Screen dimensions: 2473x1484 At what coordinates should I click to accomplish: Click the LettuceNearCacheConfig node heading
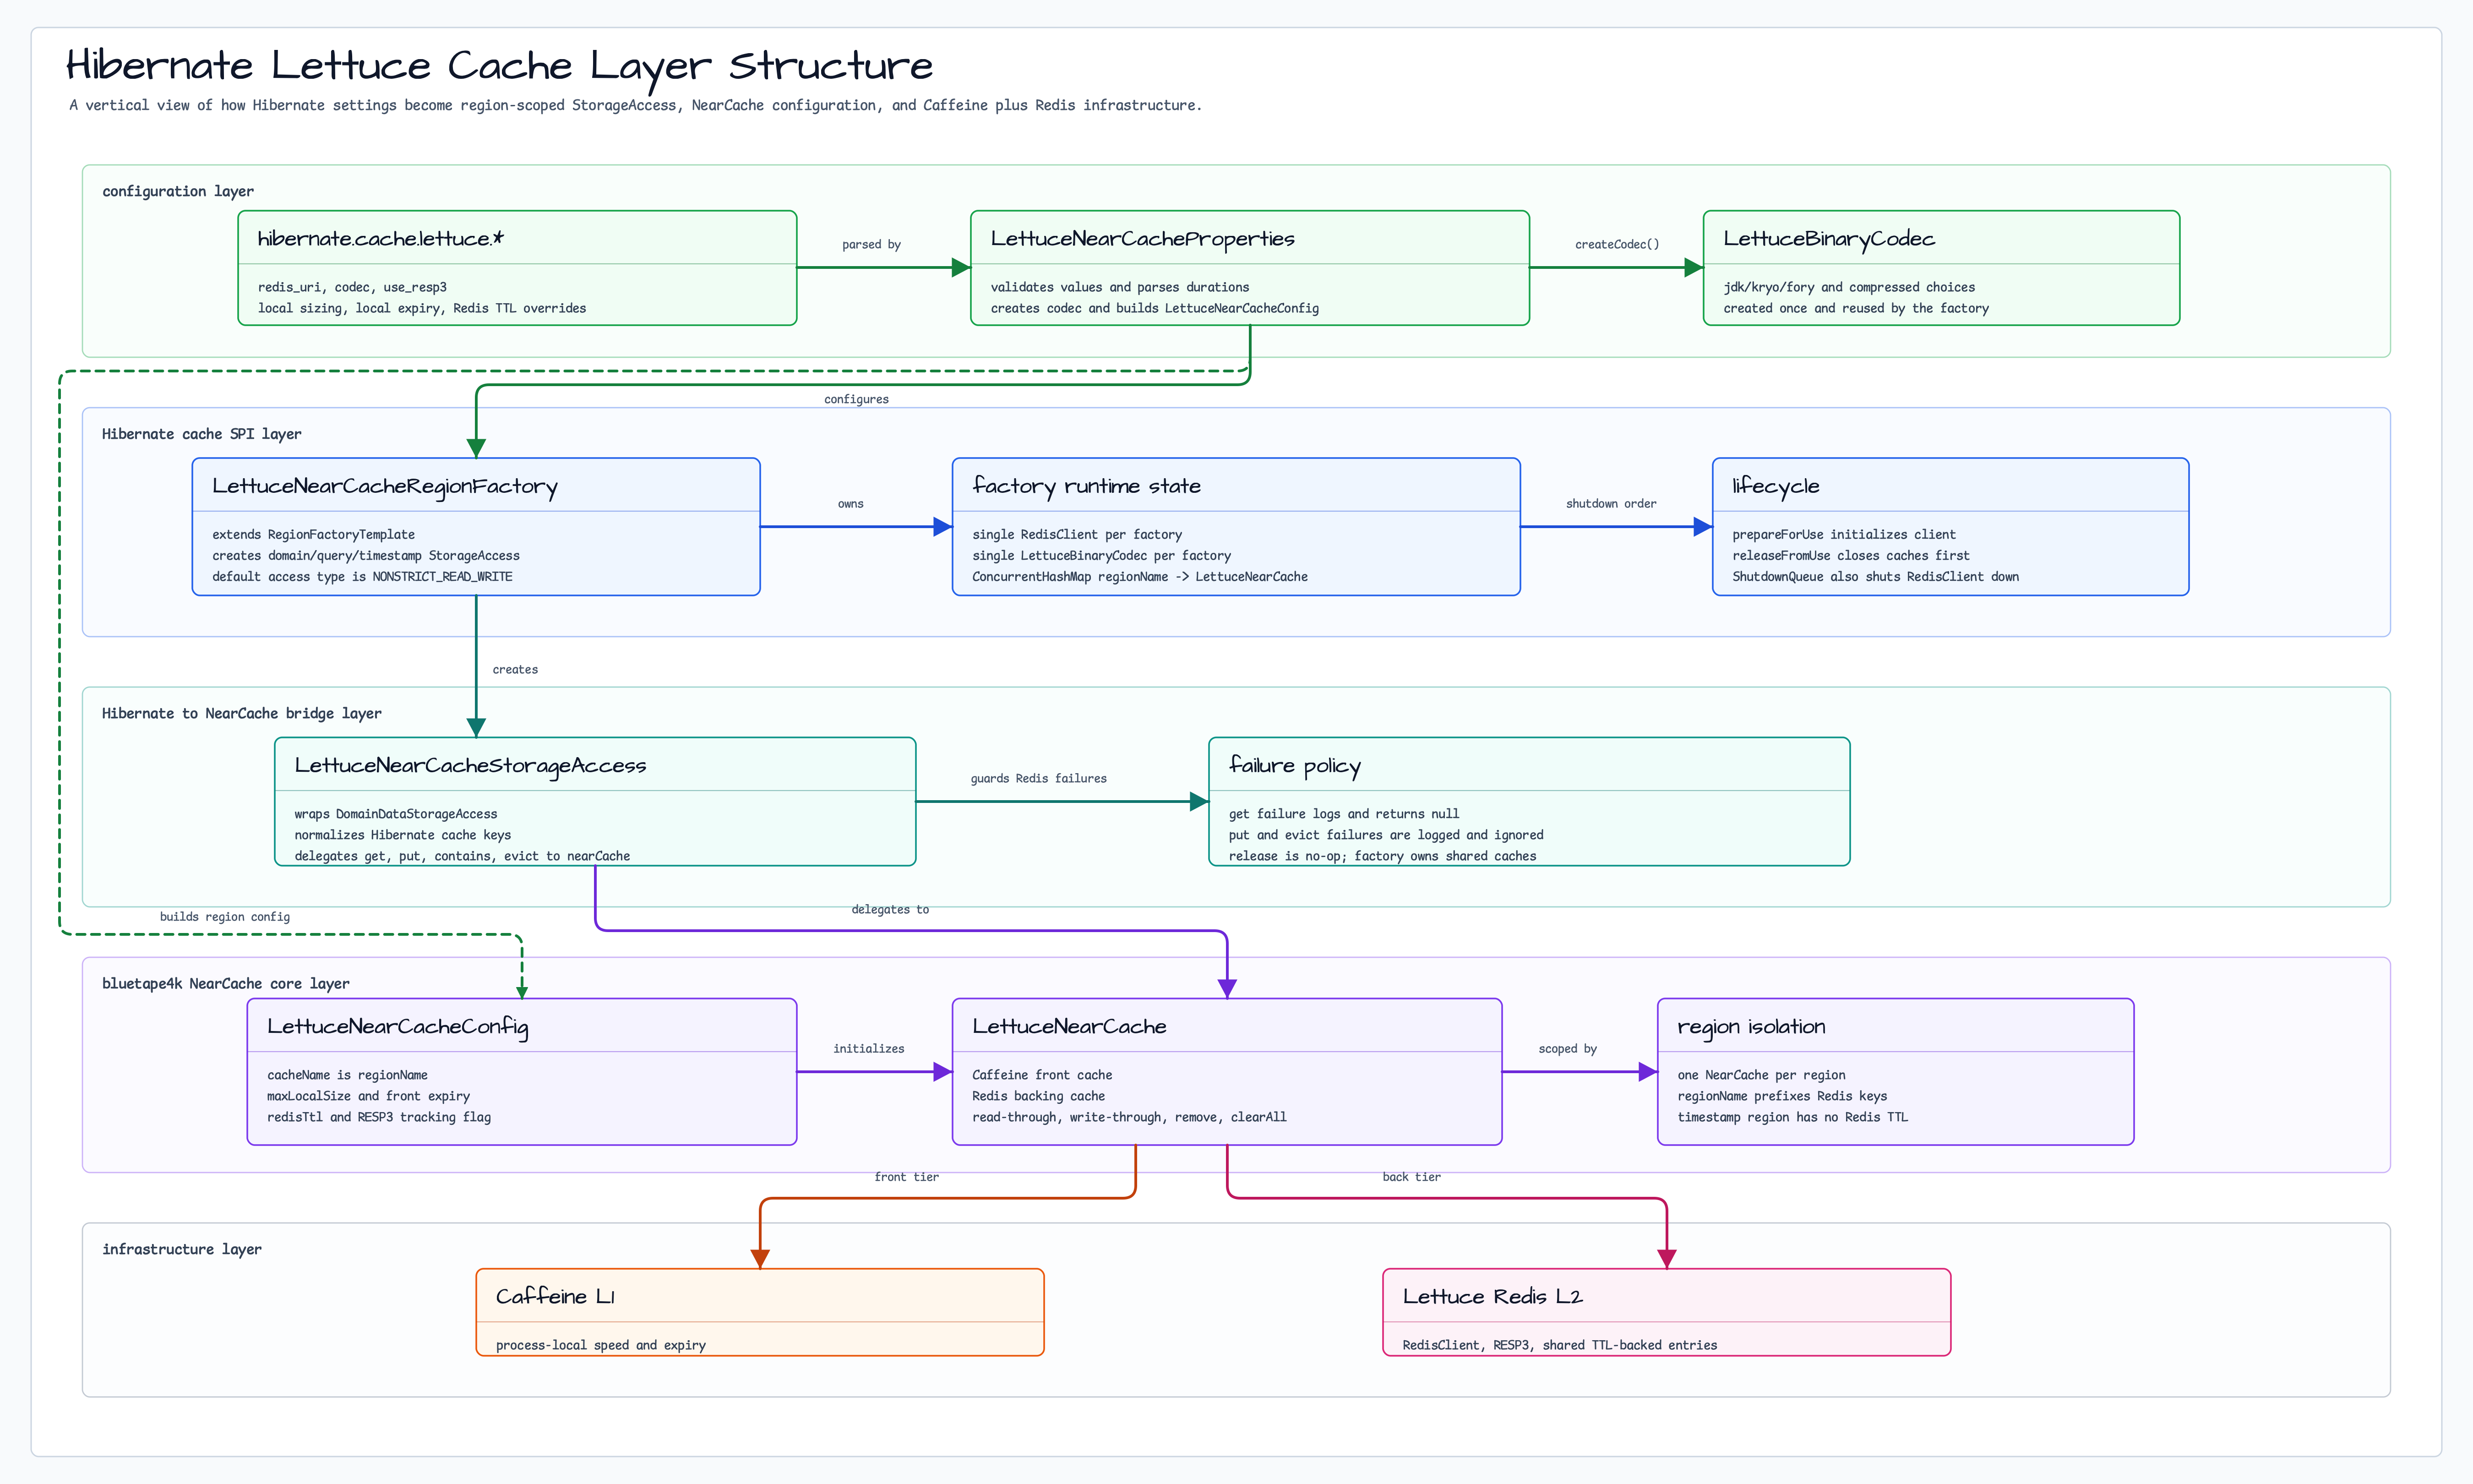pos(398,1027)
